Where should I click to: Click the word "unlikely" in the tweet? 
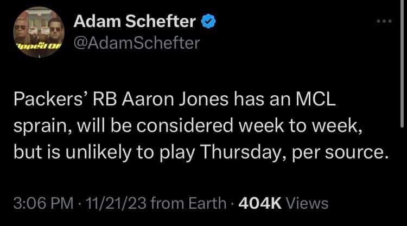tap(98, 152)
